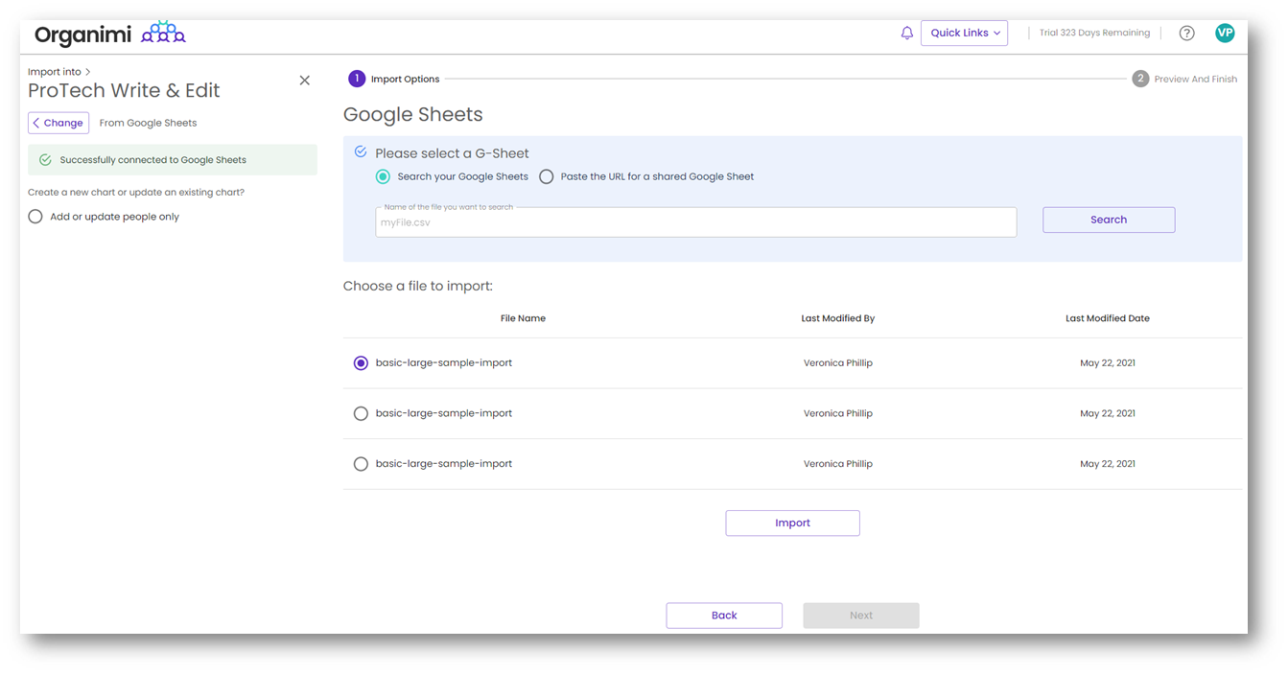Go Back to previous step
The height and width of the screenshot is (674, 1288).
pos(724,616)
